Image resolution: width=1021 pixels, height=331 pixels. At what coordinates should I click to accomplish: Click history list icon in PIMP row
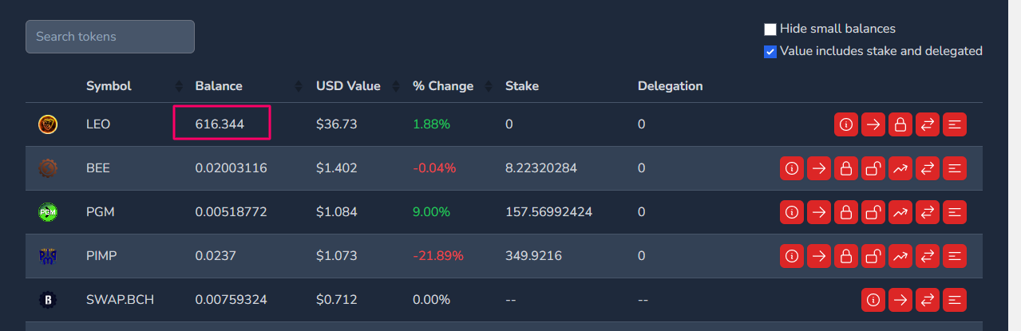pyautogui.click(x=955, y=256)
